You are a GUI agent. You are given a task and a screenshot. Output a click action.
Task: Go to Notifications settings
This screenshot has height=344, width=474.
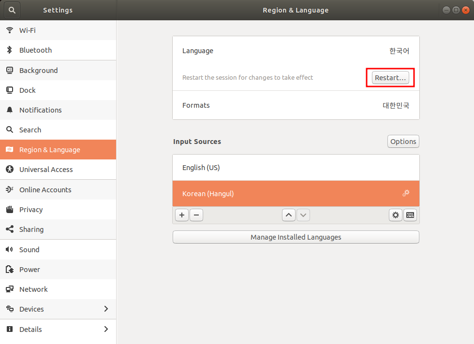coord(58,110)
